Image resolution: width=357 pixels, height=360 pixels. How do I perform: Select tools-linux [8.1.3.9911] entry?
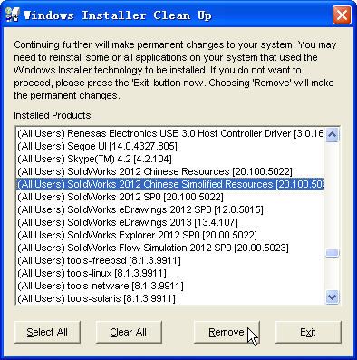point(170,273)
